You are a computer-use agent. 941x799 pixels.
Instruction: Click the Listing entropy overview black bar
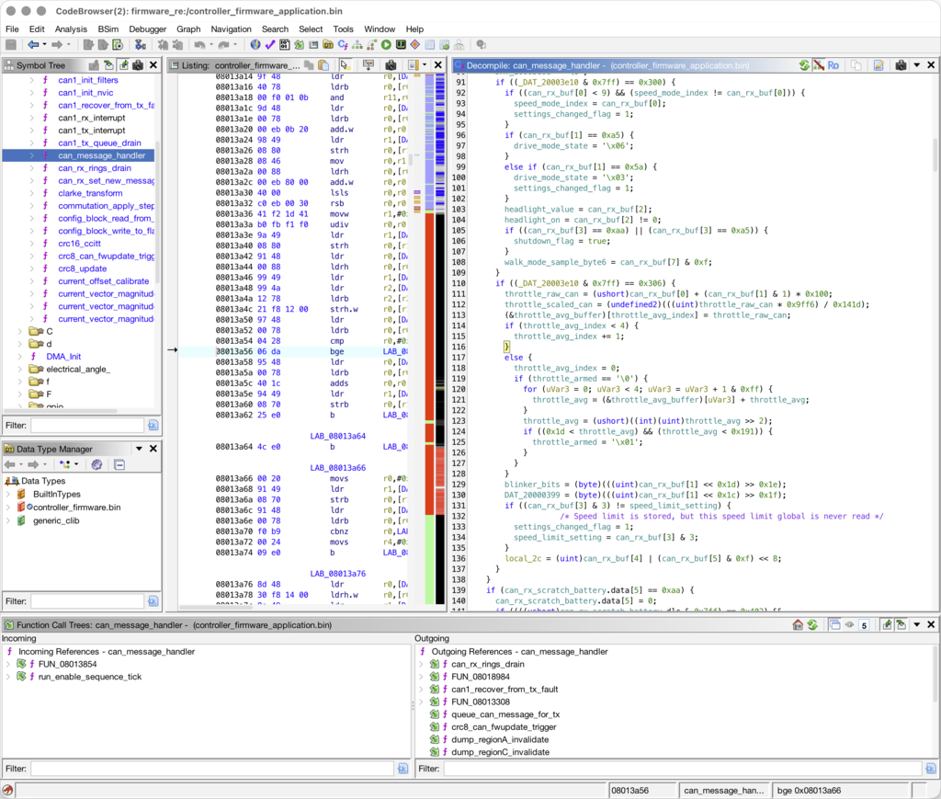(440, 339)
